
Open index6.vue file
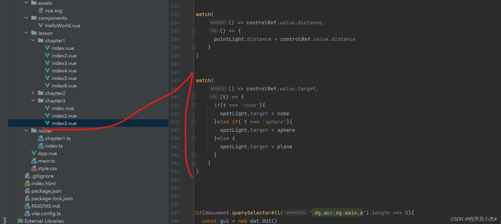[64, 86]
